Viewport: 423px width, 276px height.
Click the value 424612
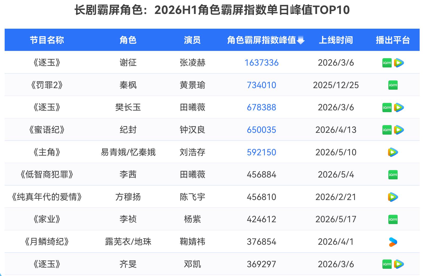pyautogui.click(x=261, y=219)
